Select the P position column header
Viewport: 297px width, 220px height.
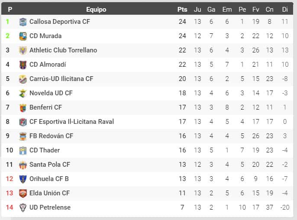pos(10,9)
